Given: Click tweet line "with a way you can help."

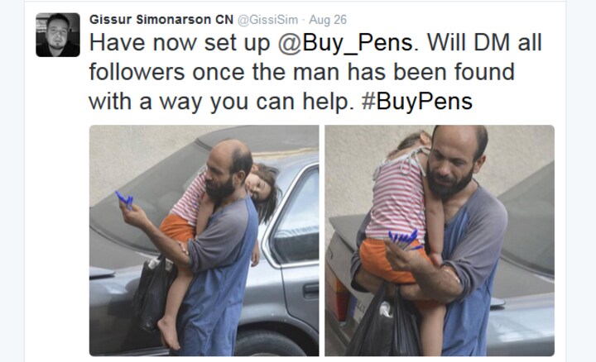Looking at the screenshot, I should coord(221,102).
